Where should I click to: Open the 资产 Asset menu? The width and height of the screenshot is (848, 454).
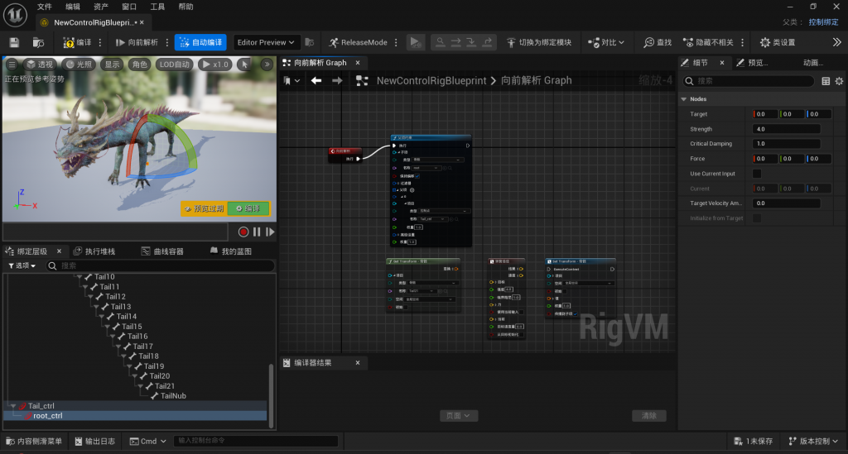pos(100,7)
